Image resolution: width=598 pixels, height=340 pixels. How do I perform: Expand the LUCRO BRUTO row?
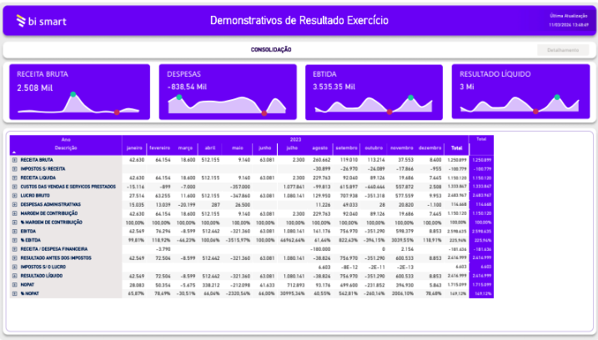[14, 194]
